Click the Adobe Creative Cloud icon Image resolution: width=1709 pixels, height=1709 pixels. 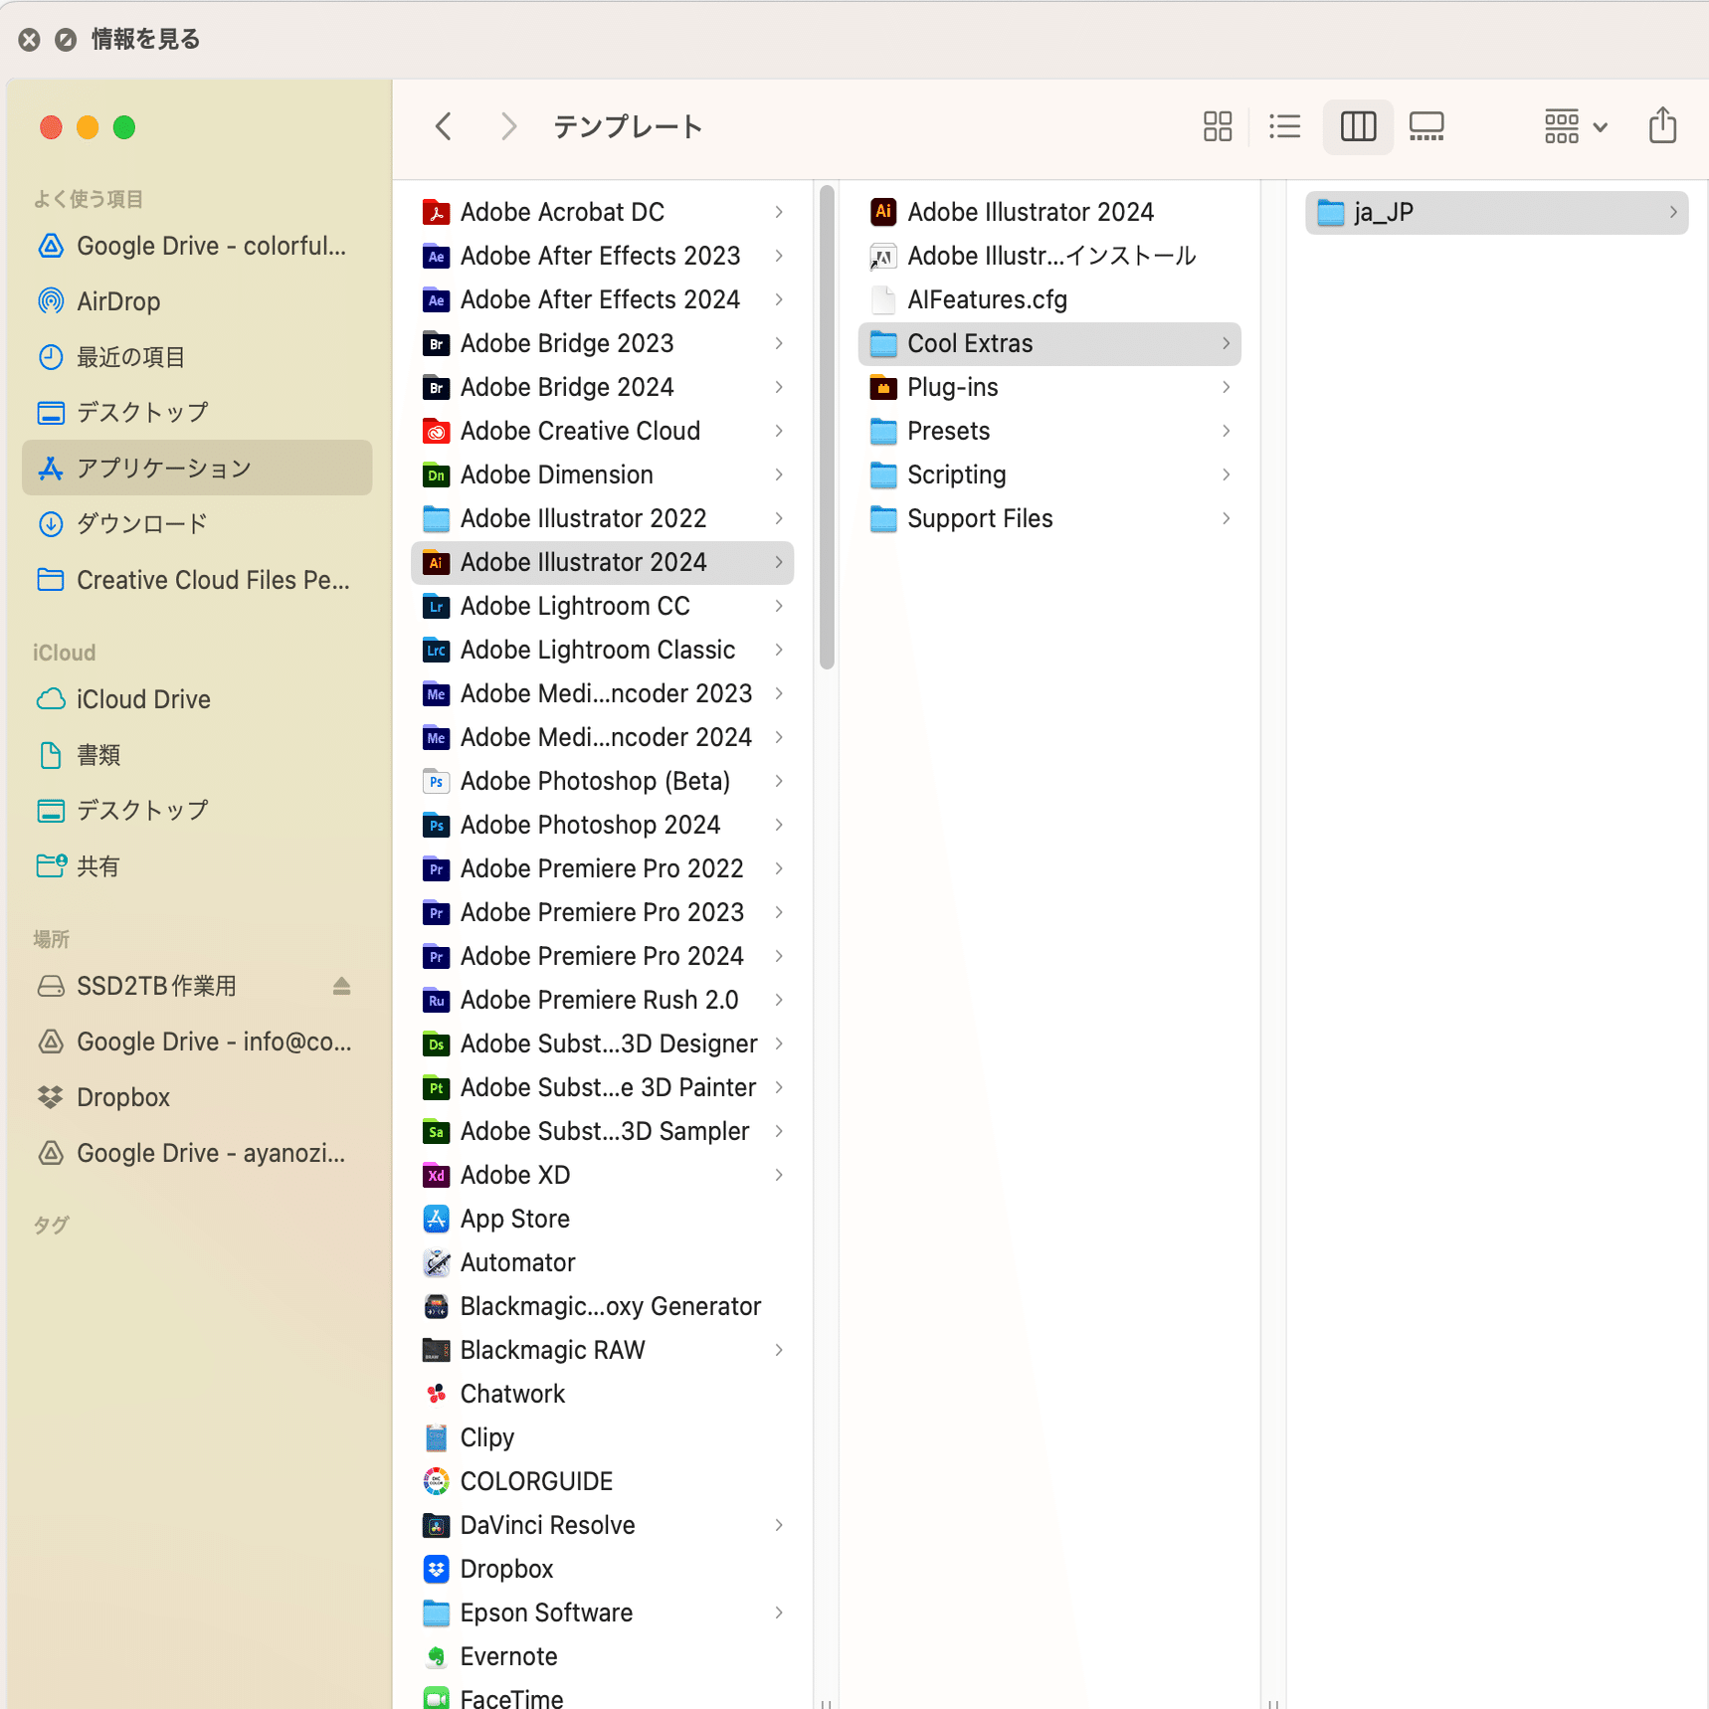click(x=436, y=431)
